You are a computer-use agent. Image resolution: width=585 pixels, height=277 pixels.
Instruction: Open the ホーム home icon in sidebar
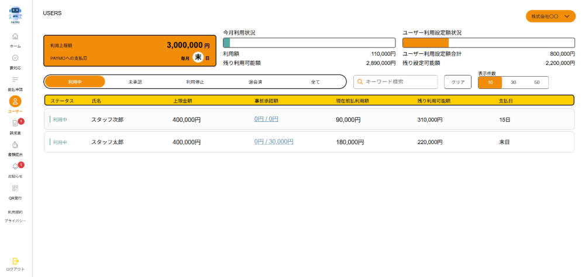tap(15, 37)
